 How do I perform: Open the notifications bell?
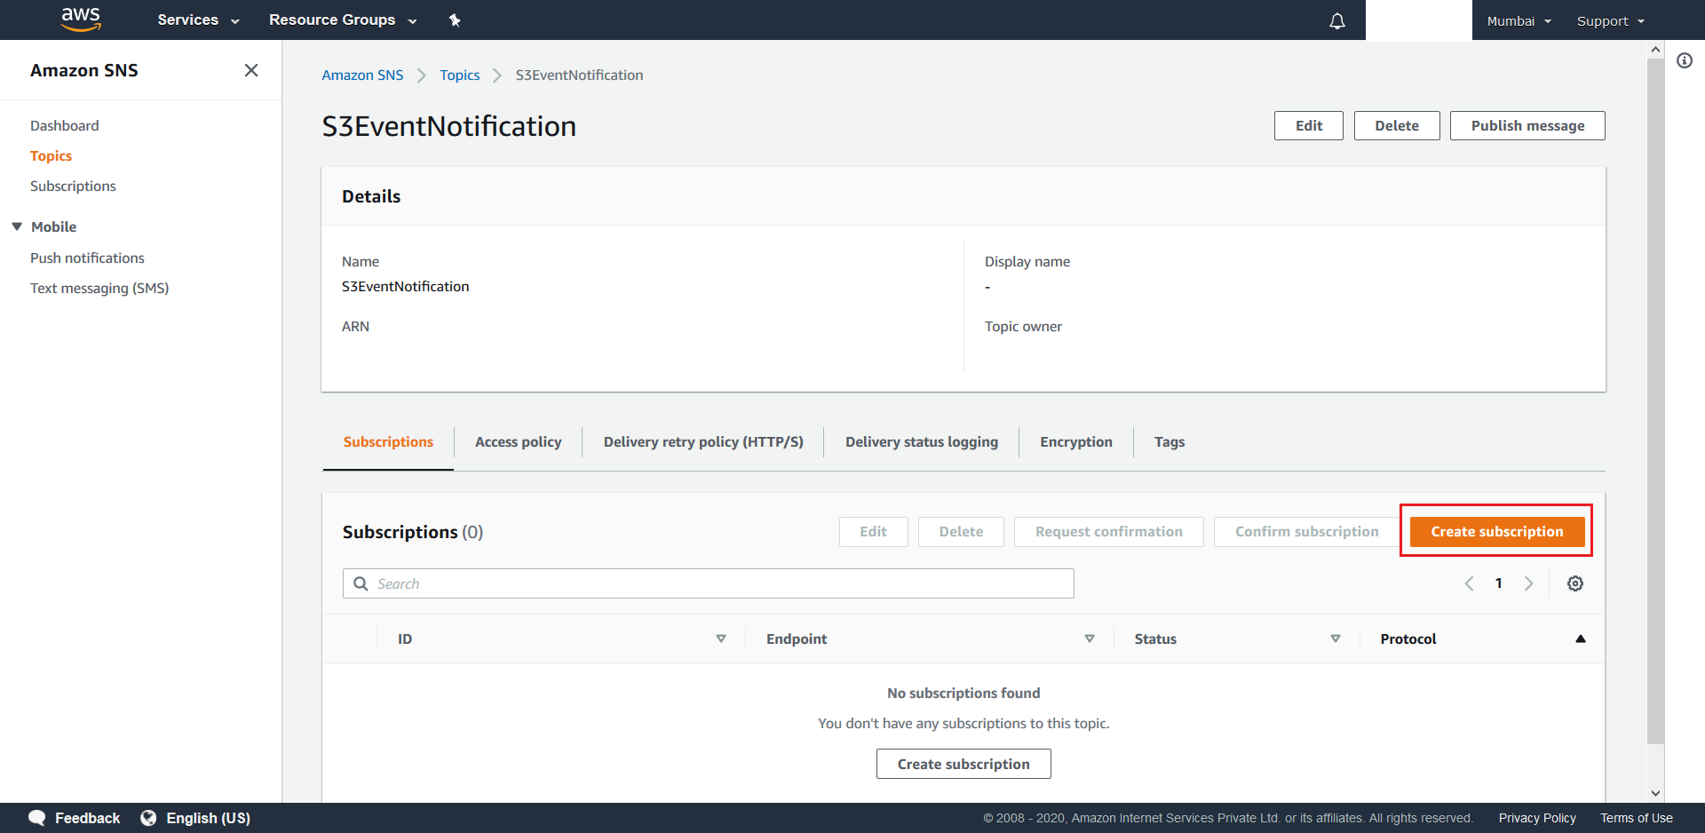click(1336, 20)
